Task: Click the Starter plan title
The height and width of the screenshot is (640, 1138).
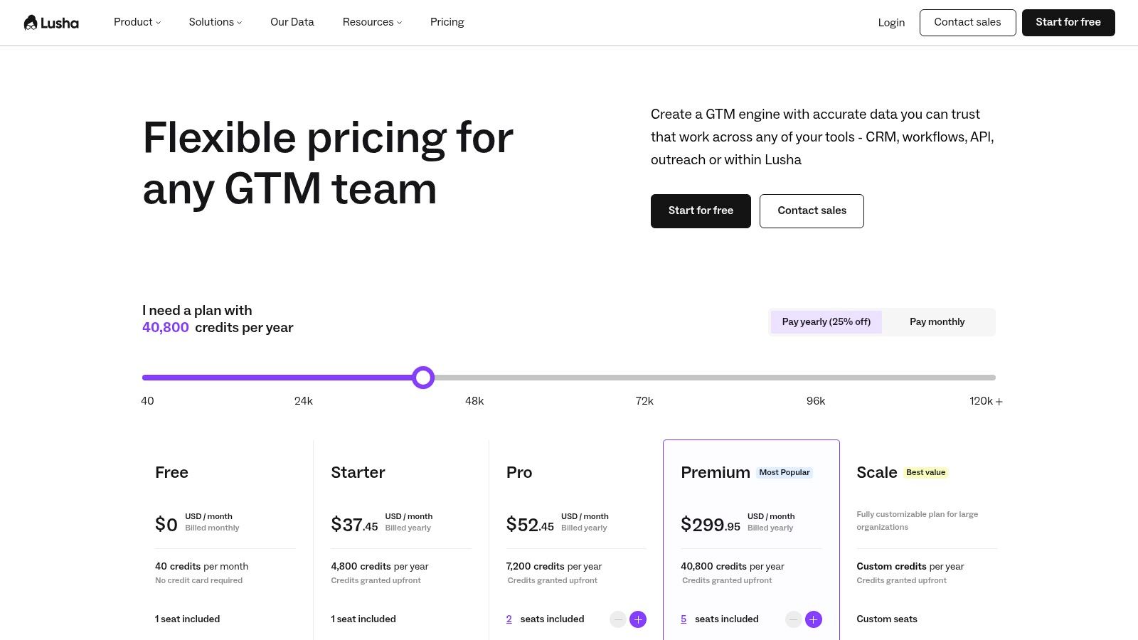Action: pyautogui.click(x=358, y=473)
